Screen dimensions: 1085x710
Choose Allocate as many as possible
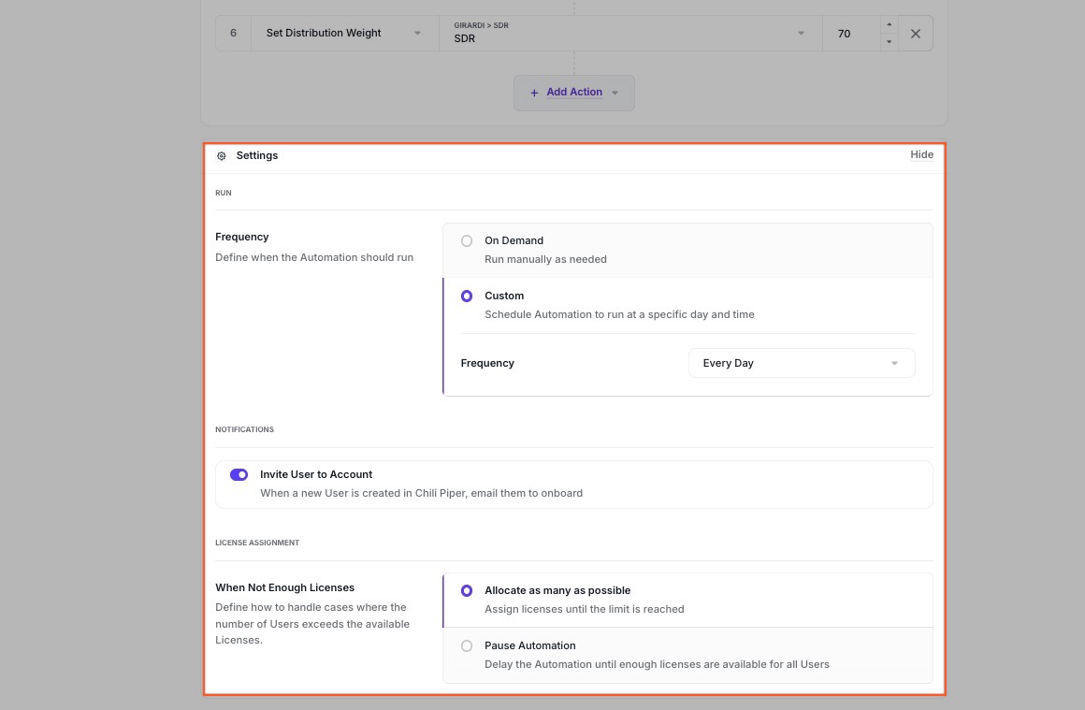point(467,591)
